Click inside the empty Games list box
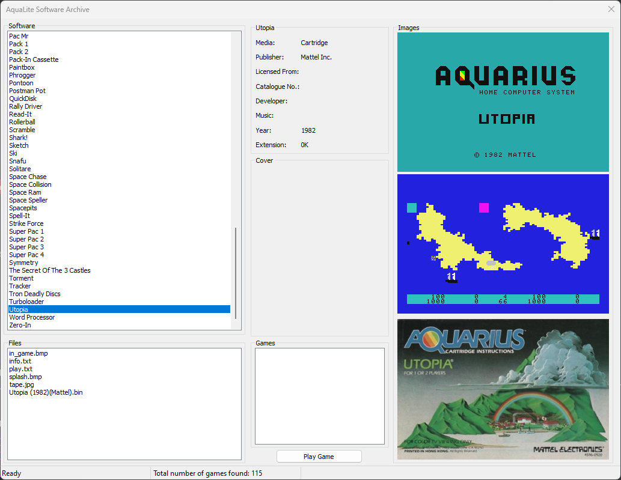Screen dimensions: 621x480 tap(320, 396)
